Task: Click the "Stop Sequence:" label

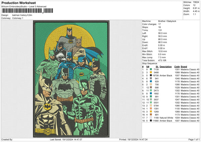Action: pos(150,63)
